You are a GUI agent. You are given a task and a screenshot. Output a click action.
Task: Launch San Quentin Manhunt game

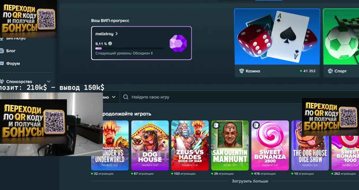coord(230,145)
